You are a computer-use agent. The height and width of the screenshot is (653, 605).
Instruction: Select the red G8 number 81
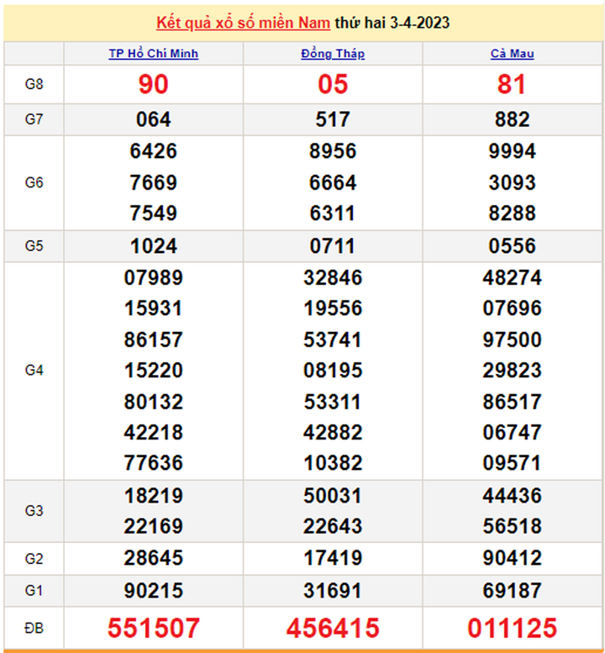point(512,84)
